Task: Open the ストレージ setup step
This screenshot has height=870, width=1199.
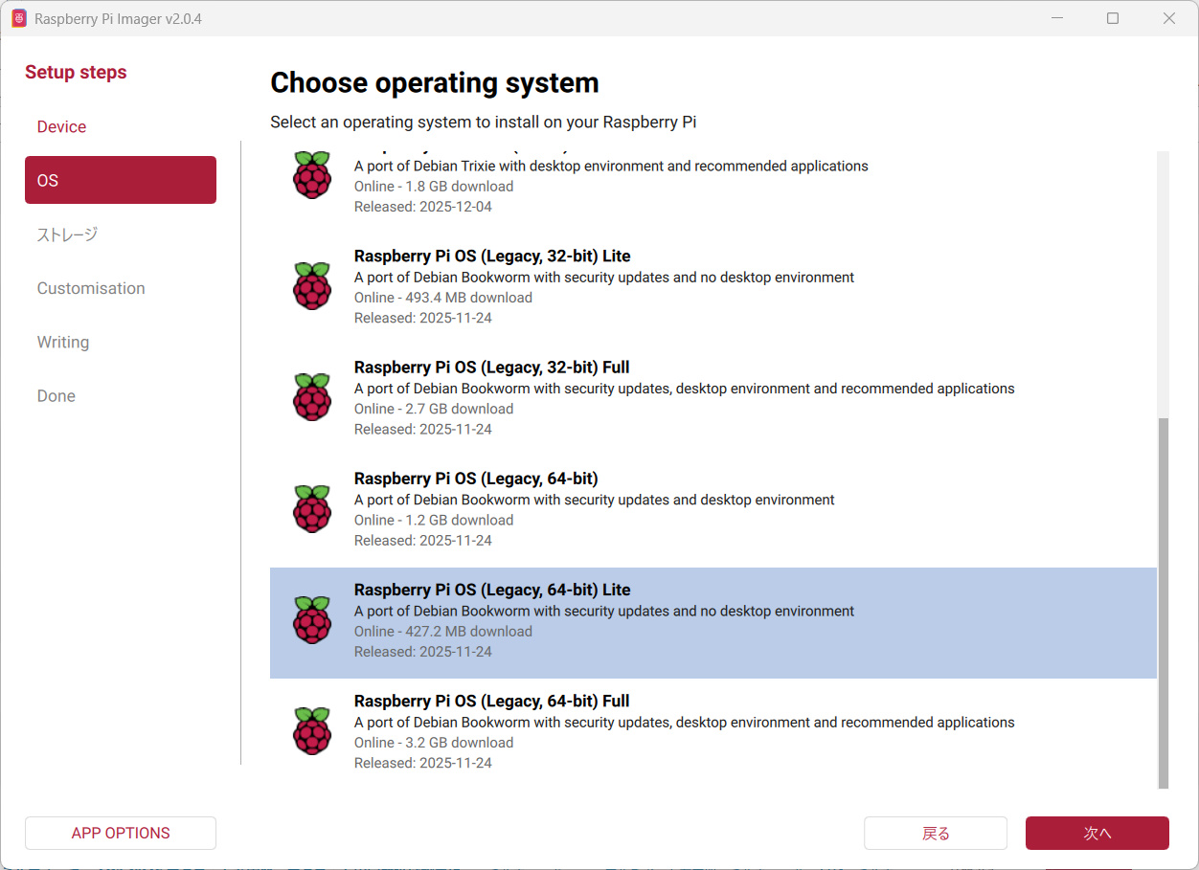Action: coord(67,234)
